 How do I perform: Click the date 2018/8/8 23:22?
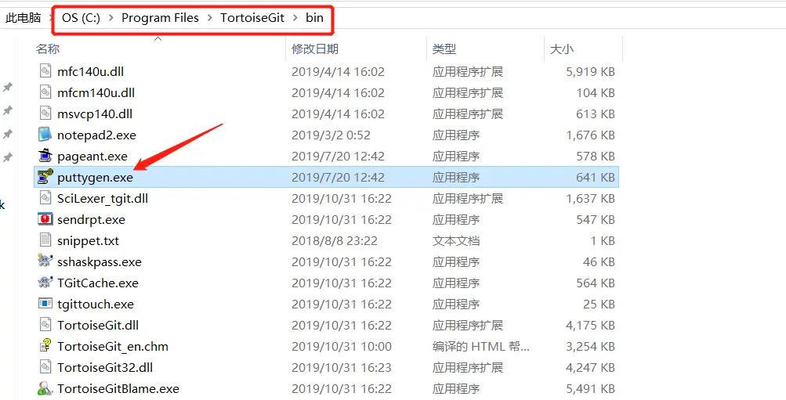click(x=335, y=241)
